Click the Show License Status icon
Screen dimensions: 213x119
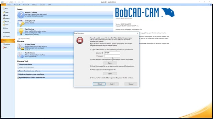18,64
